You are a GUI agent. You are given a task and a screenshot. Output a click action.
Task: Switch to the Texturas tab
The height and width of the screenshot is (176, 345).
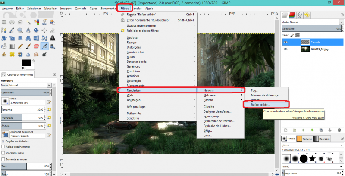pos(305,139)
